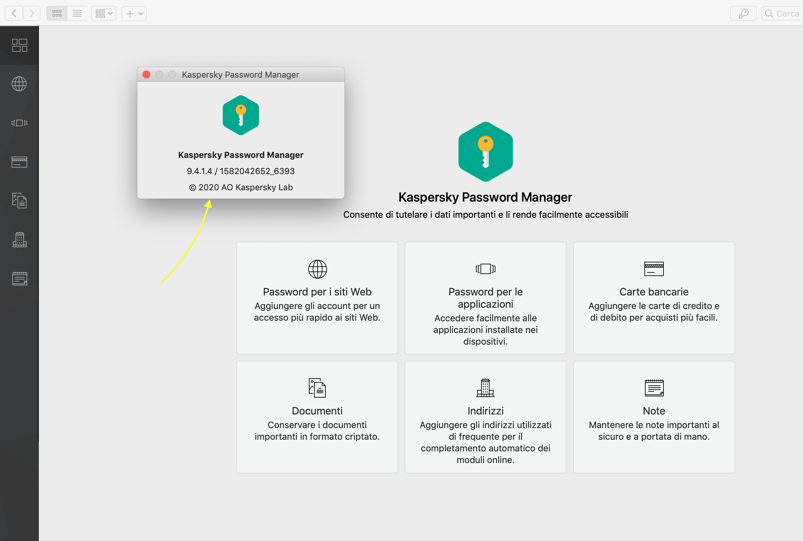Screen dimensions: 803x541
Task: Click the version text 9.4.1.4 in About dialog
Action: [241, 171]
